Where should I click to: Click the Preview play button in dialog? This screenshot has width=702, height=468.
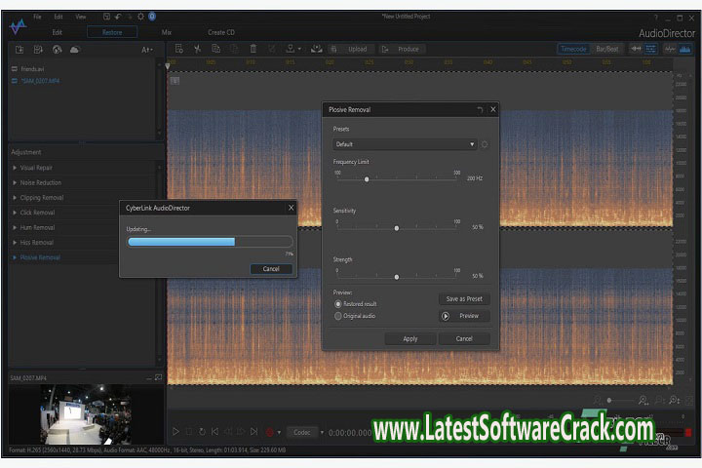pyautogui.click(x=464, y=316)
